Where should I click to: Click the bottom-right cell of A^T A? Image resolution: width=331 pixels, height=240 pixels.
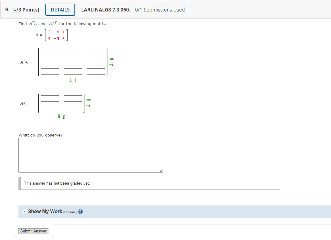(x=96, y=71)
